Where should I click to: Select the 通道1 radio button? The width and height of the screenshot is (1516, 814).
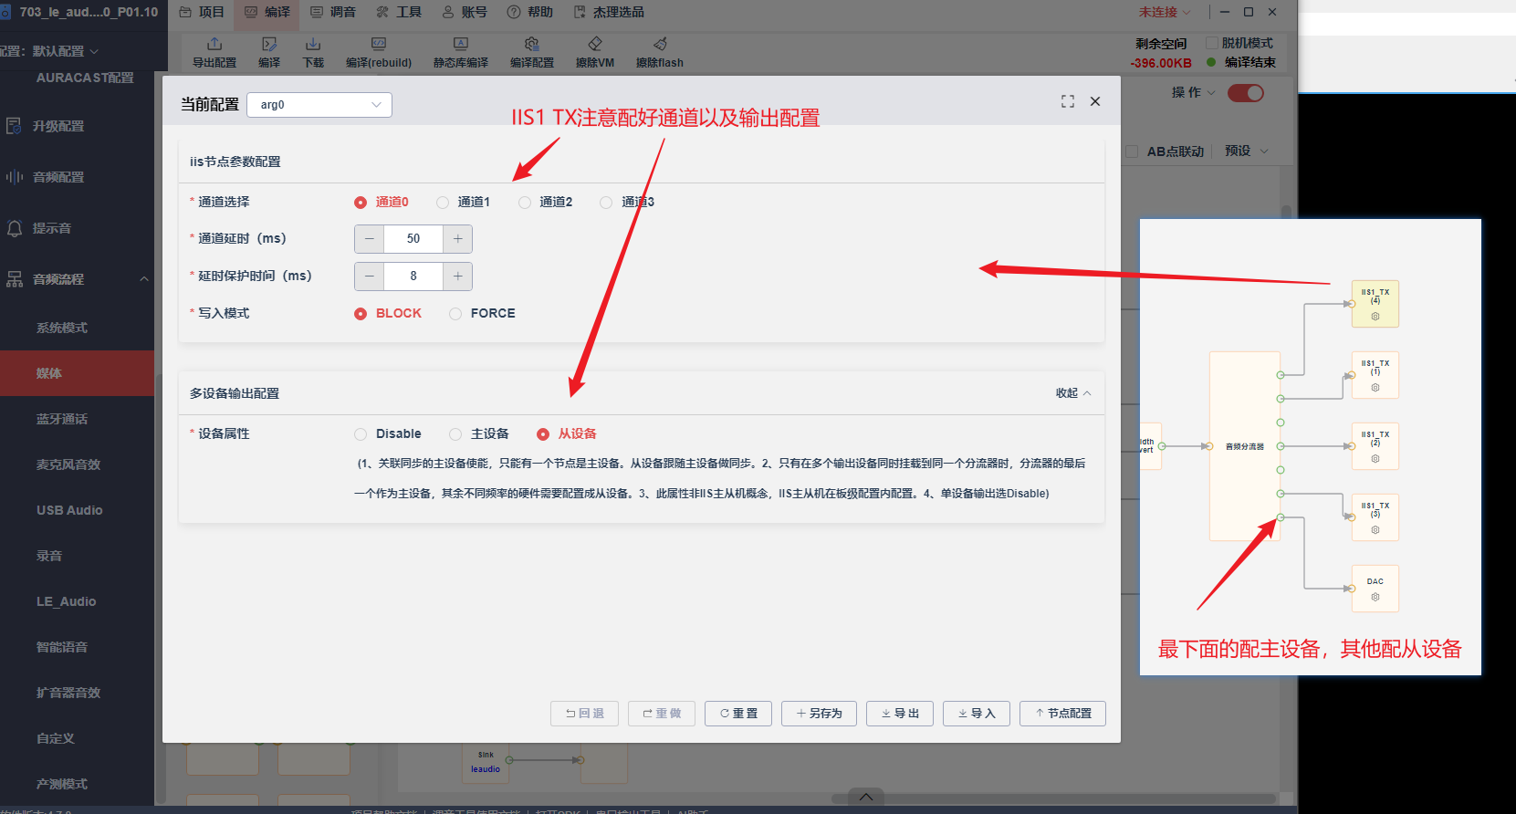point(443,203)
